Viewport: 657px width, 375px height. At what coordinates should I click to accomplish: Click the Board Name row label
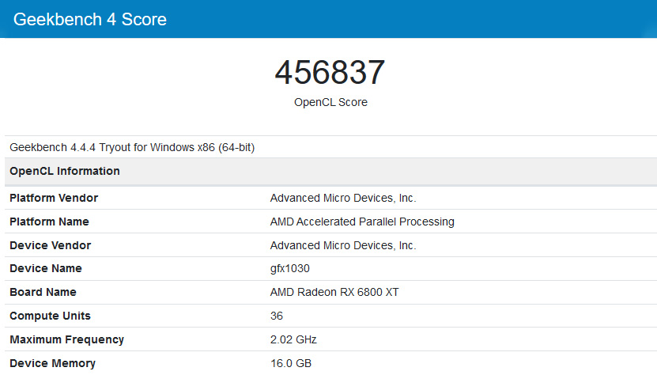click(x=44, y=292)
